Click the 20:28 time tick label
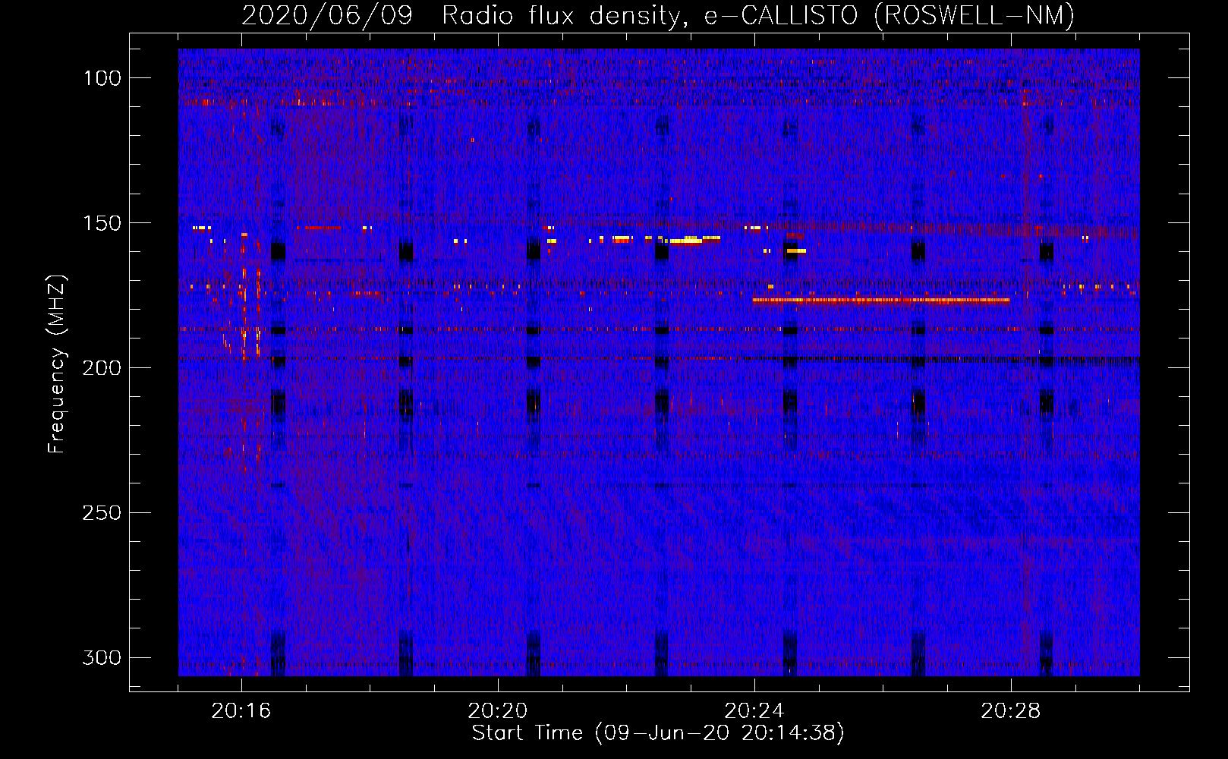The height and width of the screenshot is (759, 1228). click(x=1011, y=711)
